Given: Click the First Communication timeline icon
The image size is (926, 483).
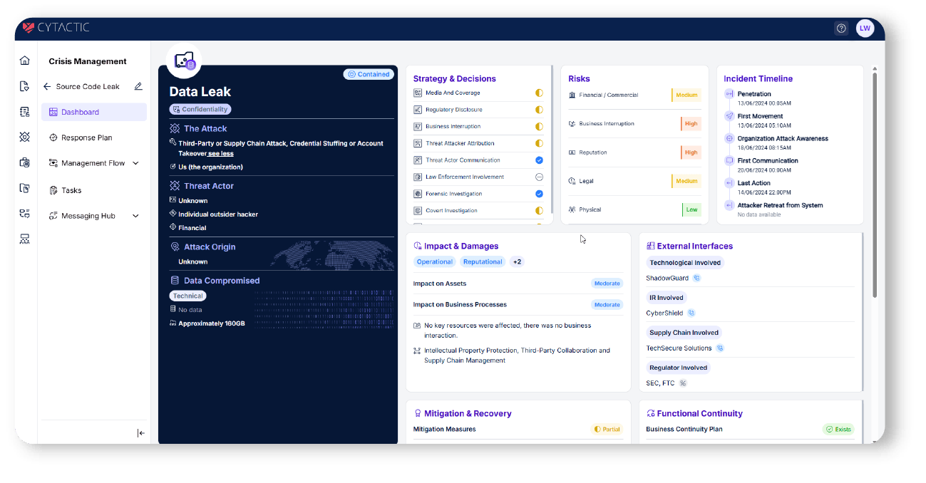Looking at the screenshot, I should click(729, 160).
